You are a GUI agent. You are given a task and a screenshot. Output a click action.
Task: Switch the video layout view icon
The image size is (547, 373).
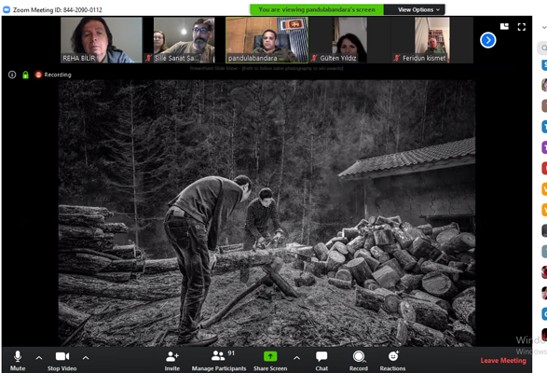click(x=504, y=26)
